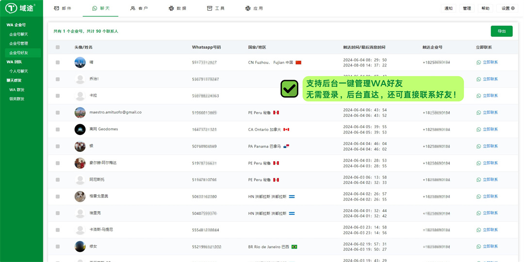The height and width of the screenshot is (262, 524).
Task: Click the 国家/地区 column header
Action: click(257, 48)
